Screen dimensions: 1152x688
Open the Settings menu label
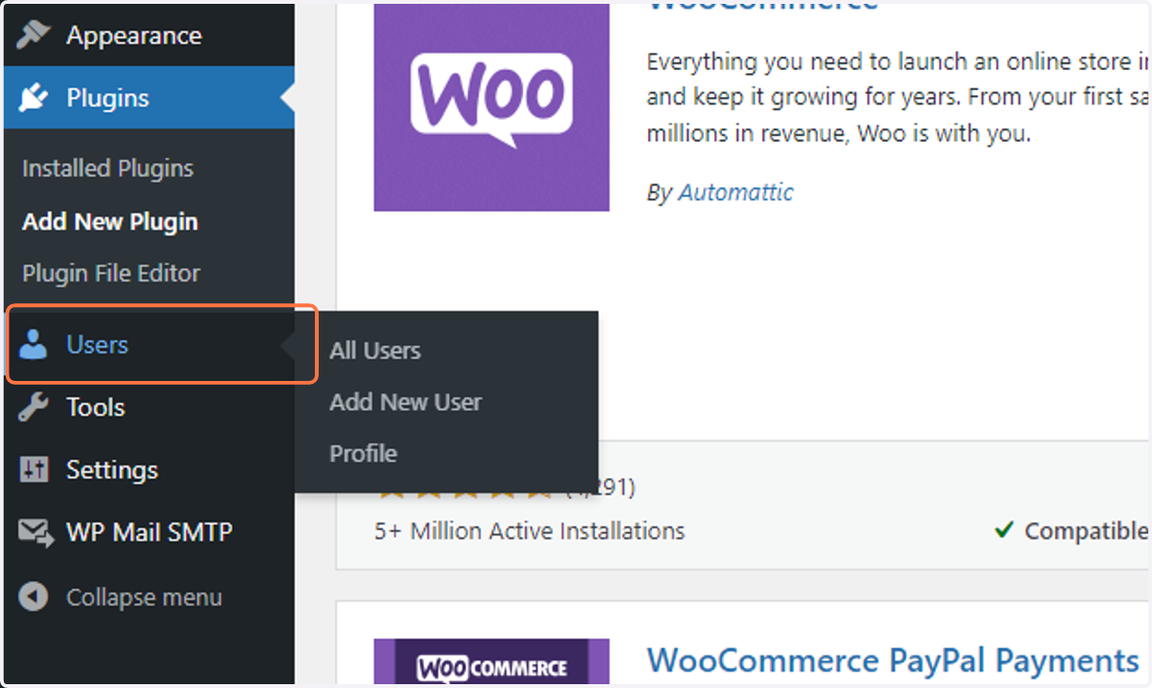click(112, 470)
